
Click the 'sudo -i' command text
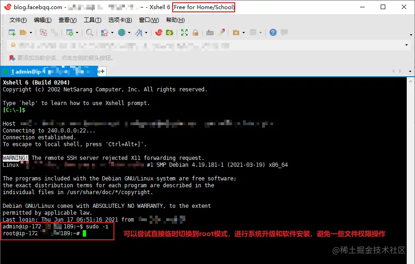[x=97, y=227]
